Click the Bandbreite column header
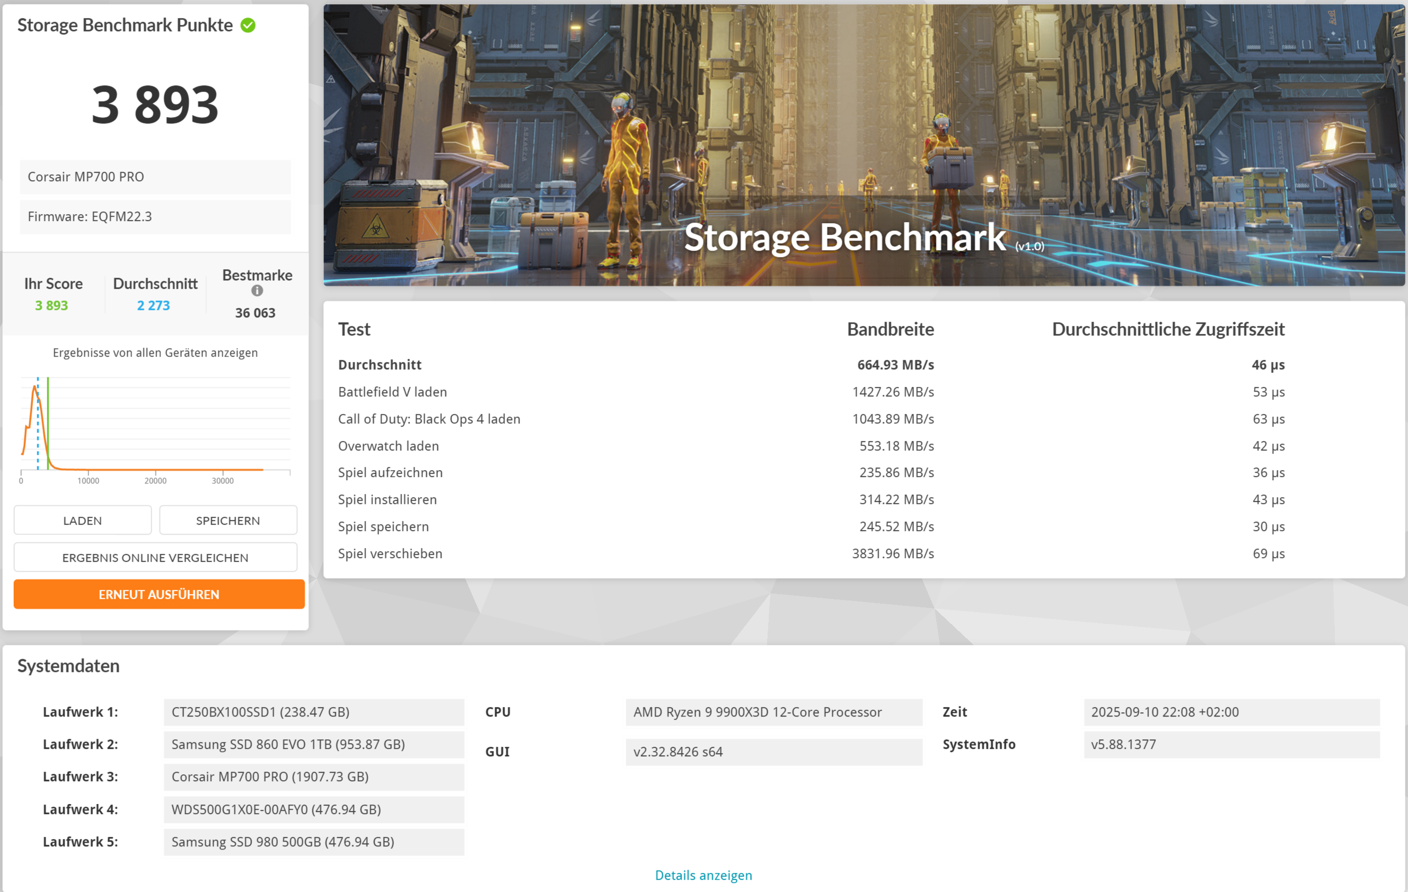 coord(890,329)
